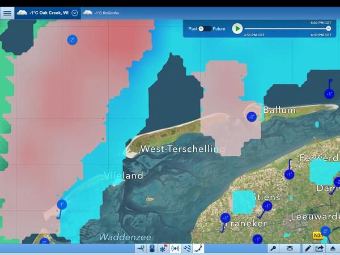Toggle the snowflake alerts layer icon
Screen dimensions: 340x255
[x=164, y=249]
